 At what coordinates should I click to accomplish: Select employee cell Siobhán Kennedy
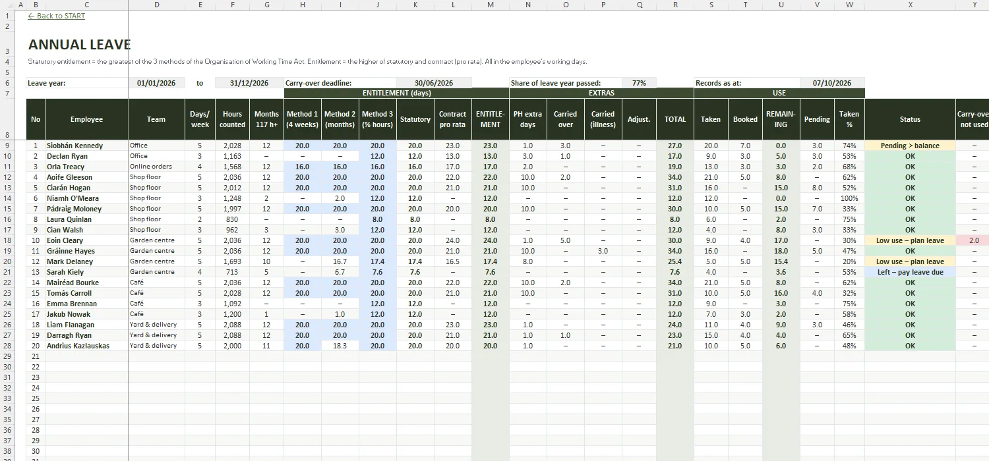pos(86,146)
